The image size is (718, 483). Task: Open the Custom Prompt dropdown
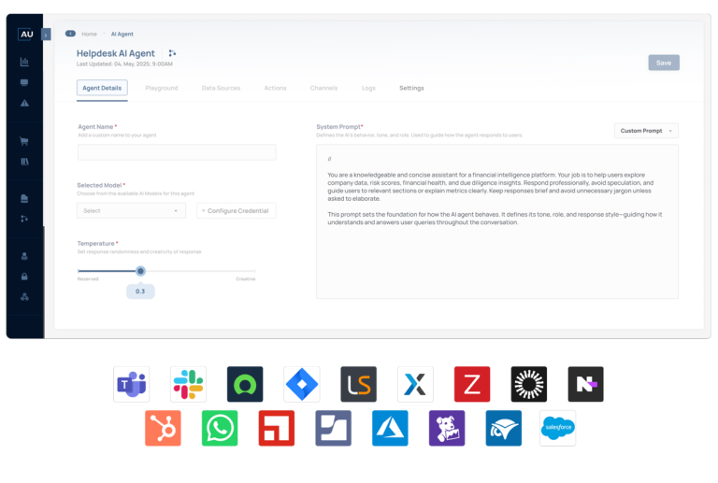coord(646,131)
